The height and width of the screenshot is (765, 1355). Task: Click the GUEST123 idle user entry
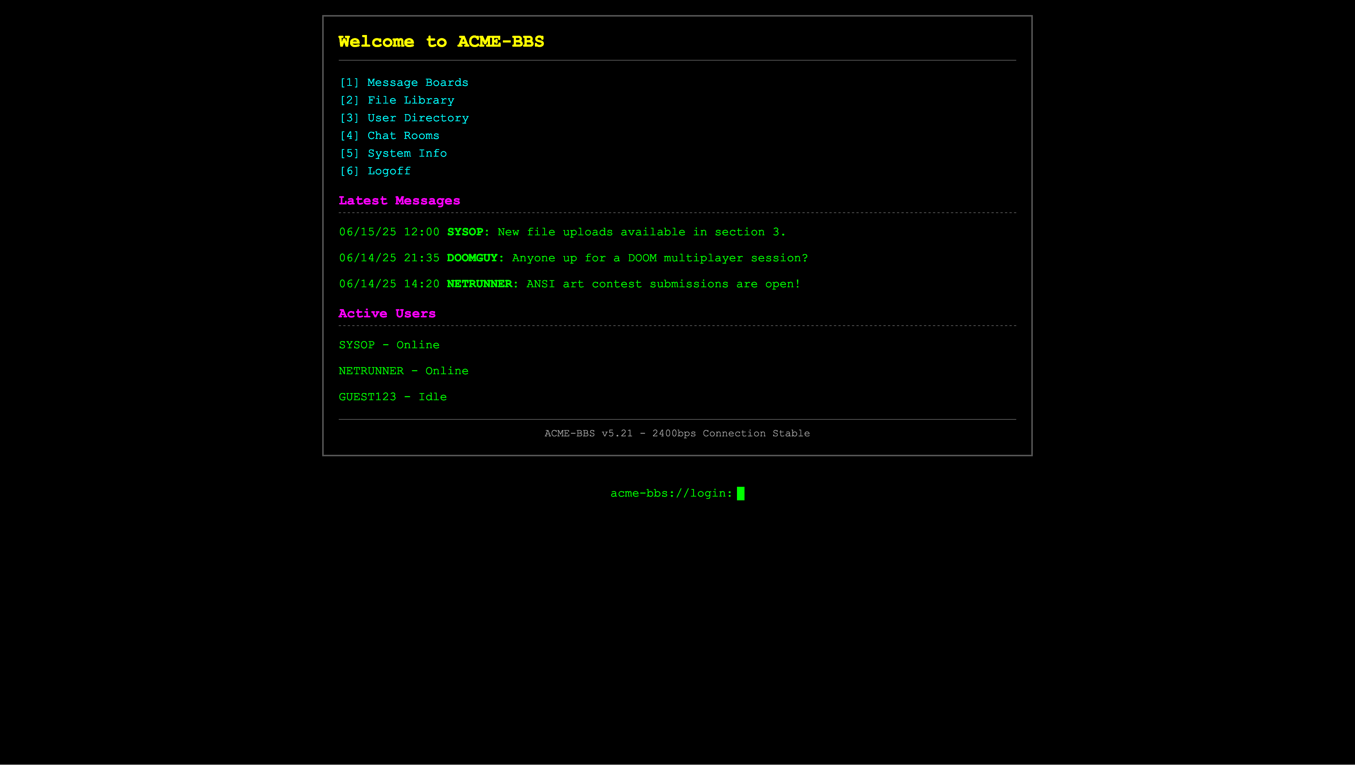click(x=393, y=397)
